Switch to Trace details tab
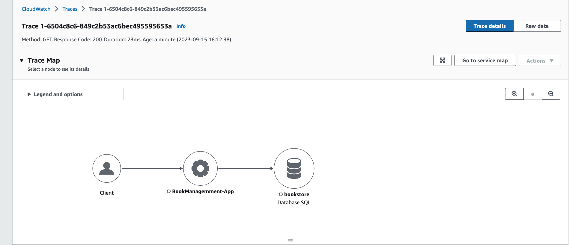 coord(490,26)
